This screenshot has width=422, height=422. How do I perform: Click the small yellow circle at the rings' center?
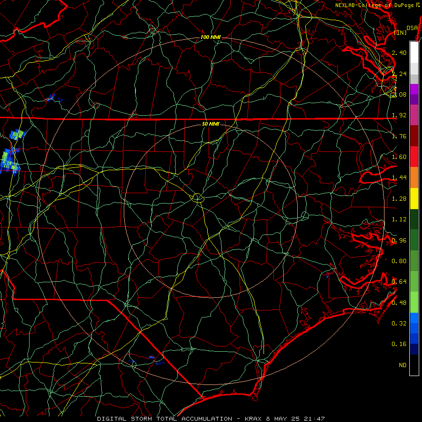click(197, 198)
